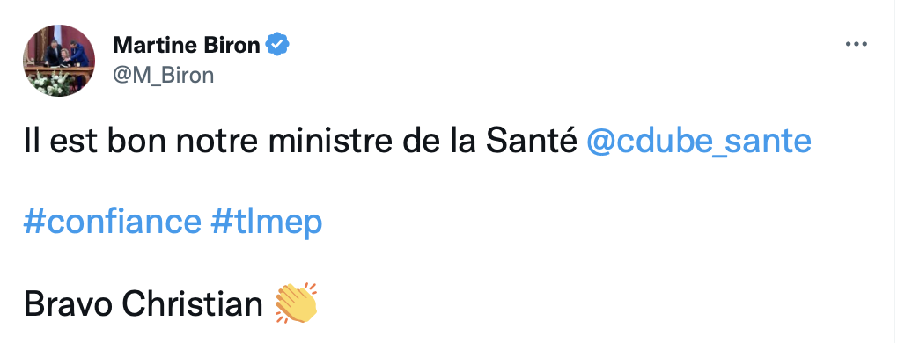
Task: Visit the @M_Biron handle
Action: click(164, 75)
